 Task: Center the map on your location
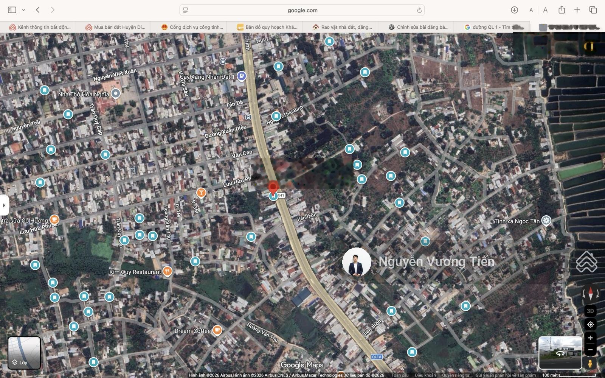point(590,325)
